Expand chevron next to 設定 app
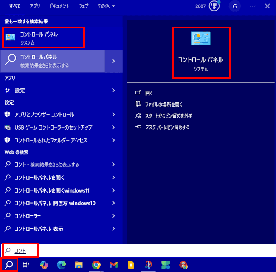 113,91
